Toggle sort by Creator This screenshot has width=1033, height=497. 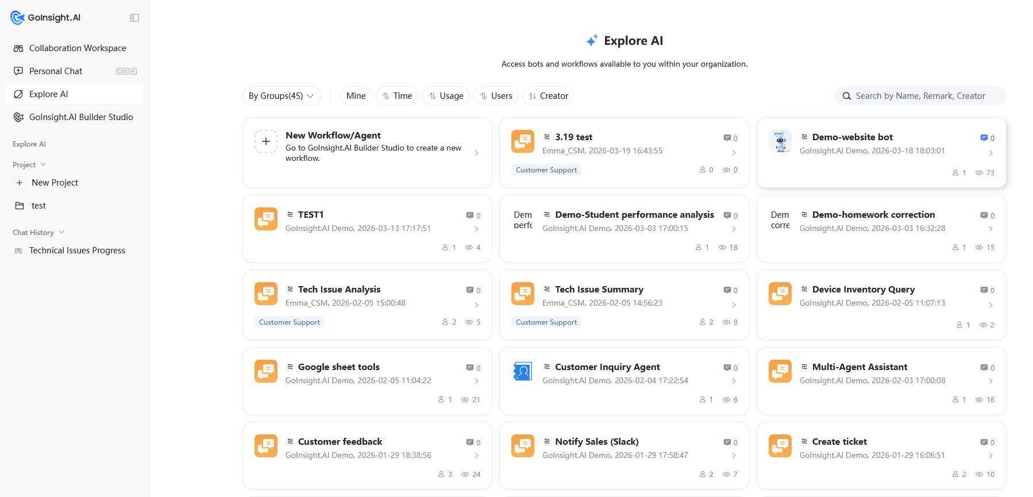548,96
